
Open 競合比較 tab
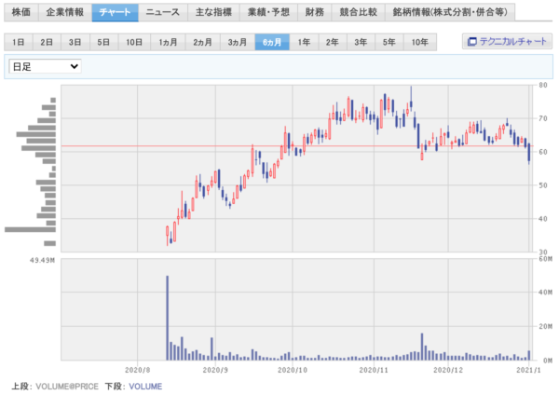tap(359, 12)
